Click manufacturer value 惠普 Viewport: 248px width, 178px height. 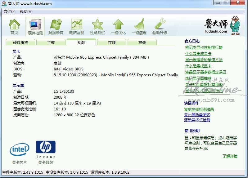(57, 63)
